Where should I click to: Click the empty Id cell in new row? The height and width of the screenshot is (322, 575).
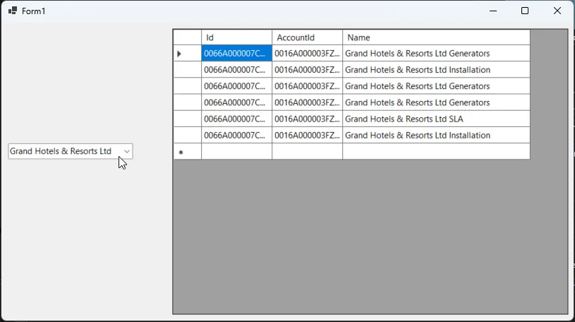(x=236, y=152)
